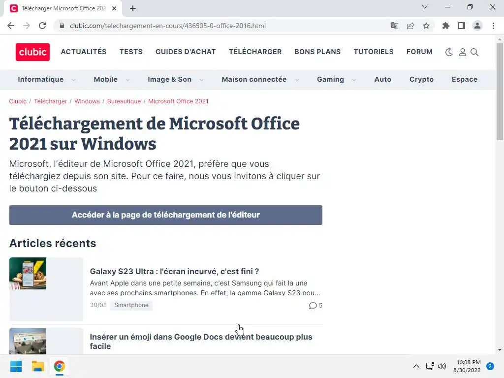Click Windows breadcrumb link
The width and height of the screenshot is (504, 378).
point(87,101)
